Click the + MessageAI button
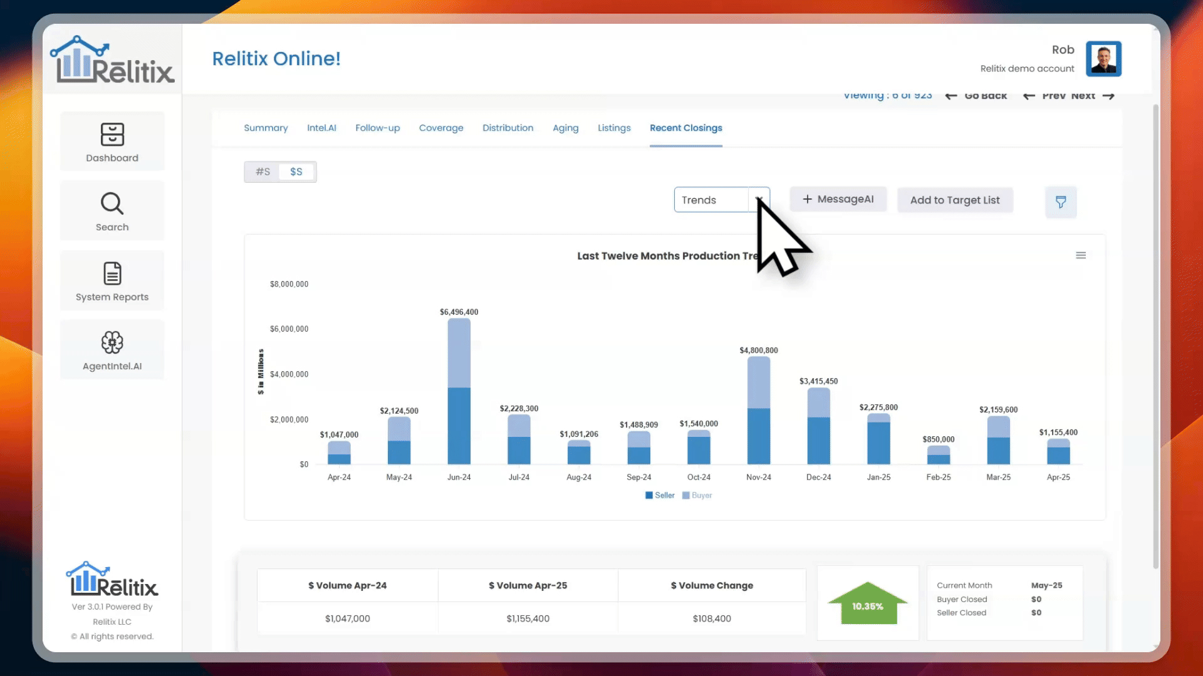 click(838, 199)
